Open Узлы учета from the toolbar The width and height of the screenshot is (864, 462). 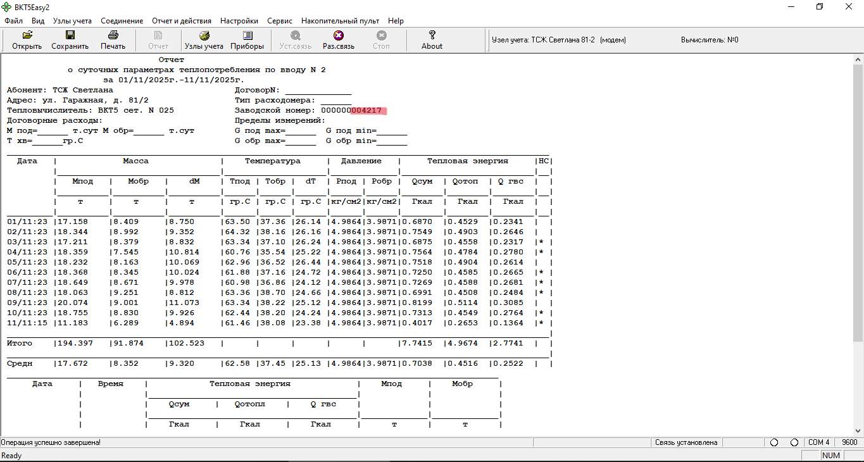[204, 36]
